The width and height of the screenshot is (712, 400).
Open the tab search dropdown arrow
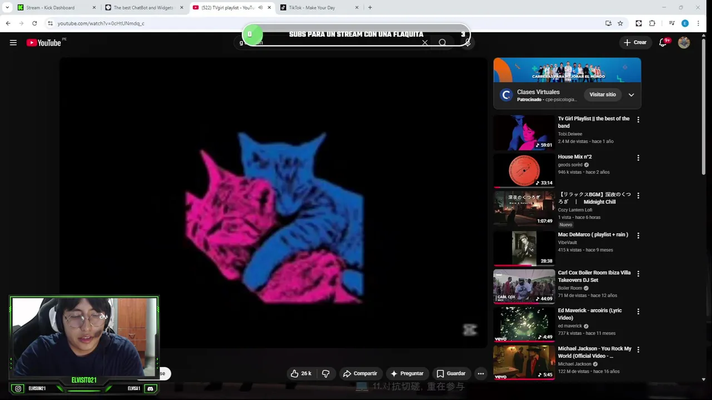7,8
